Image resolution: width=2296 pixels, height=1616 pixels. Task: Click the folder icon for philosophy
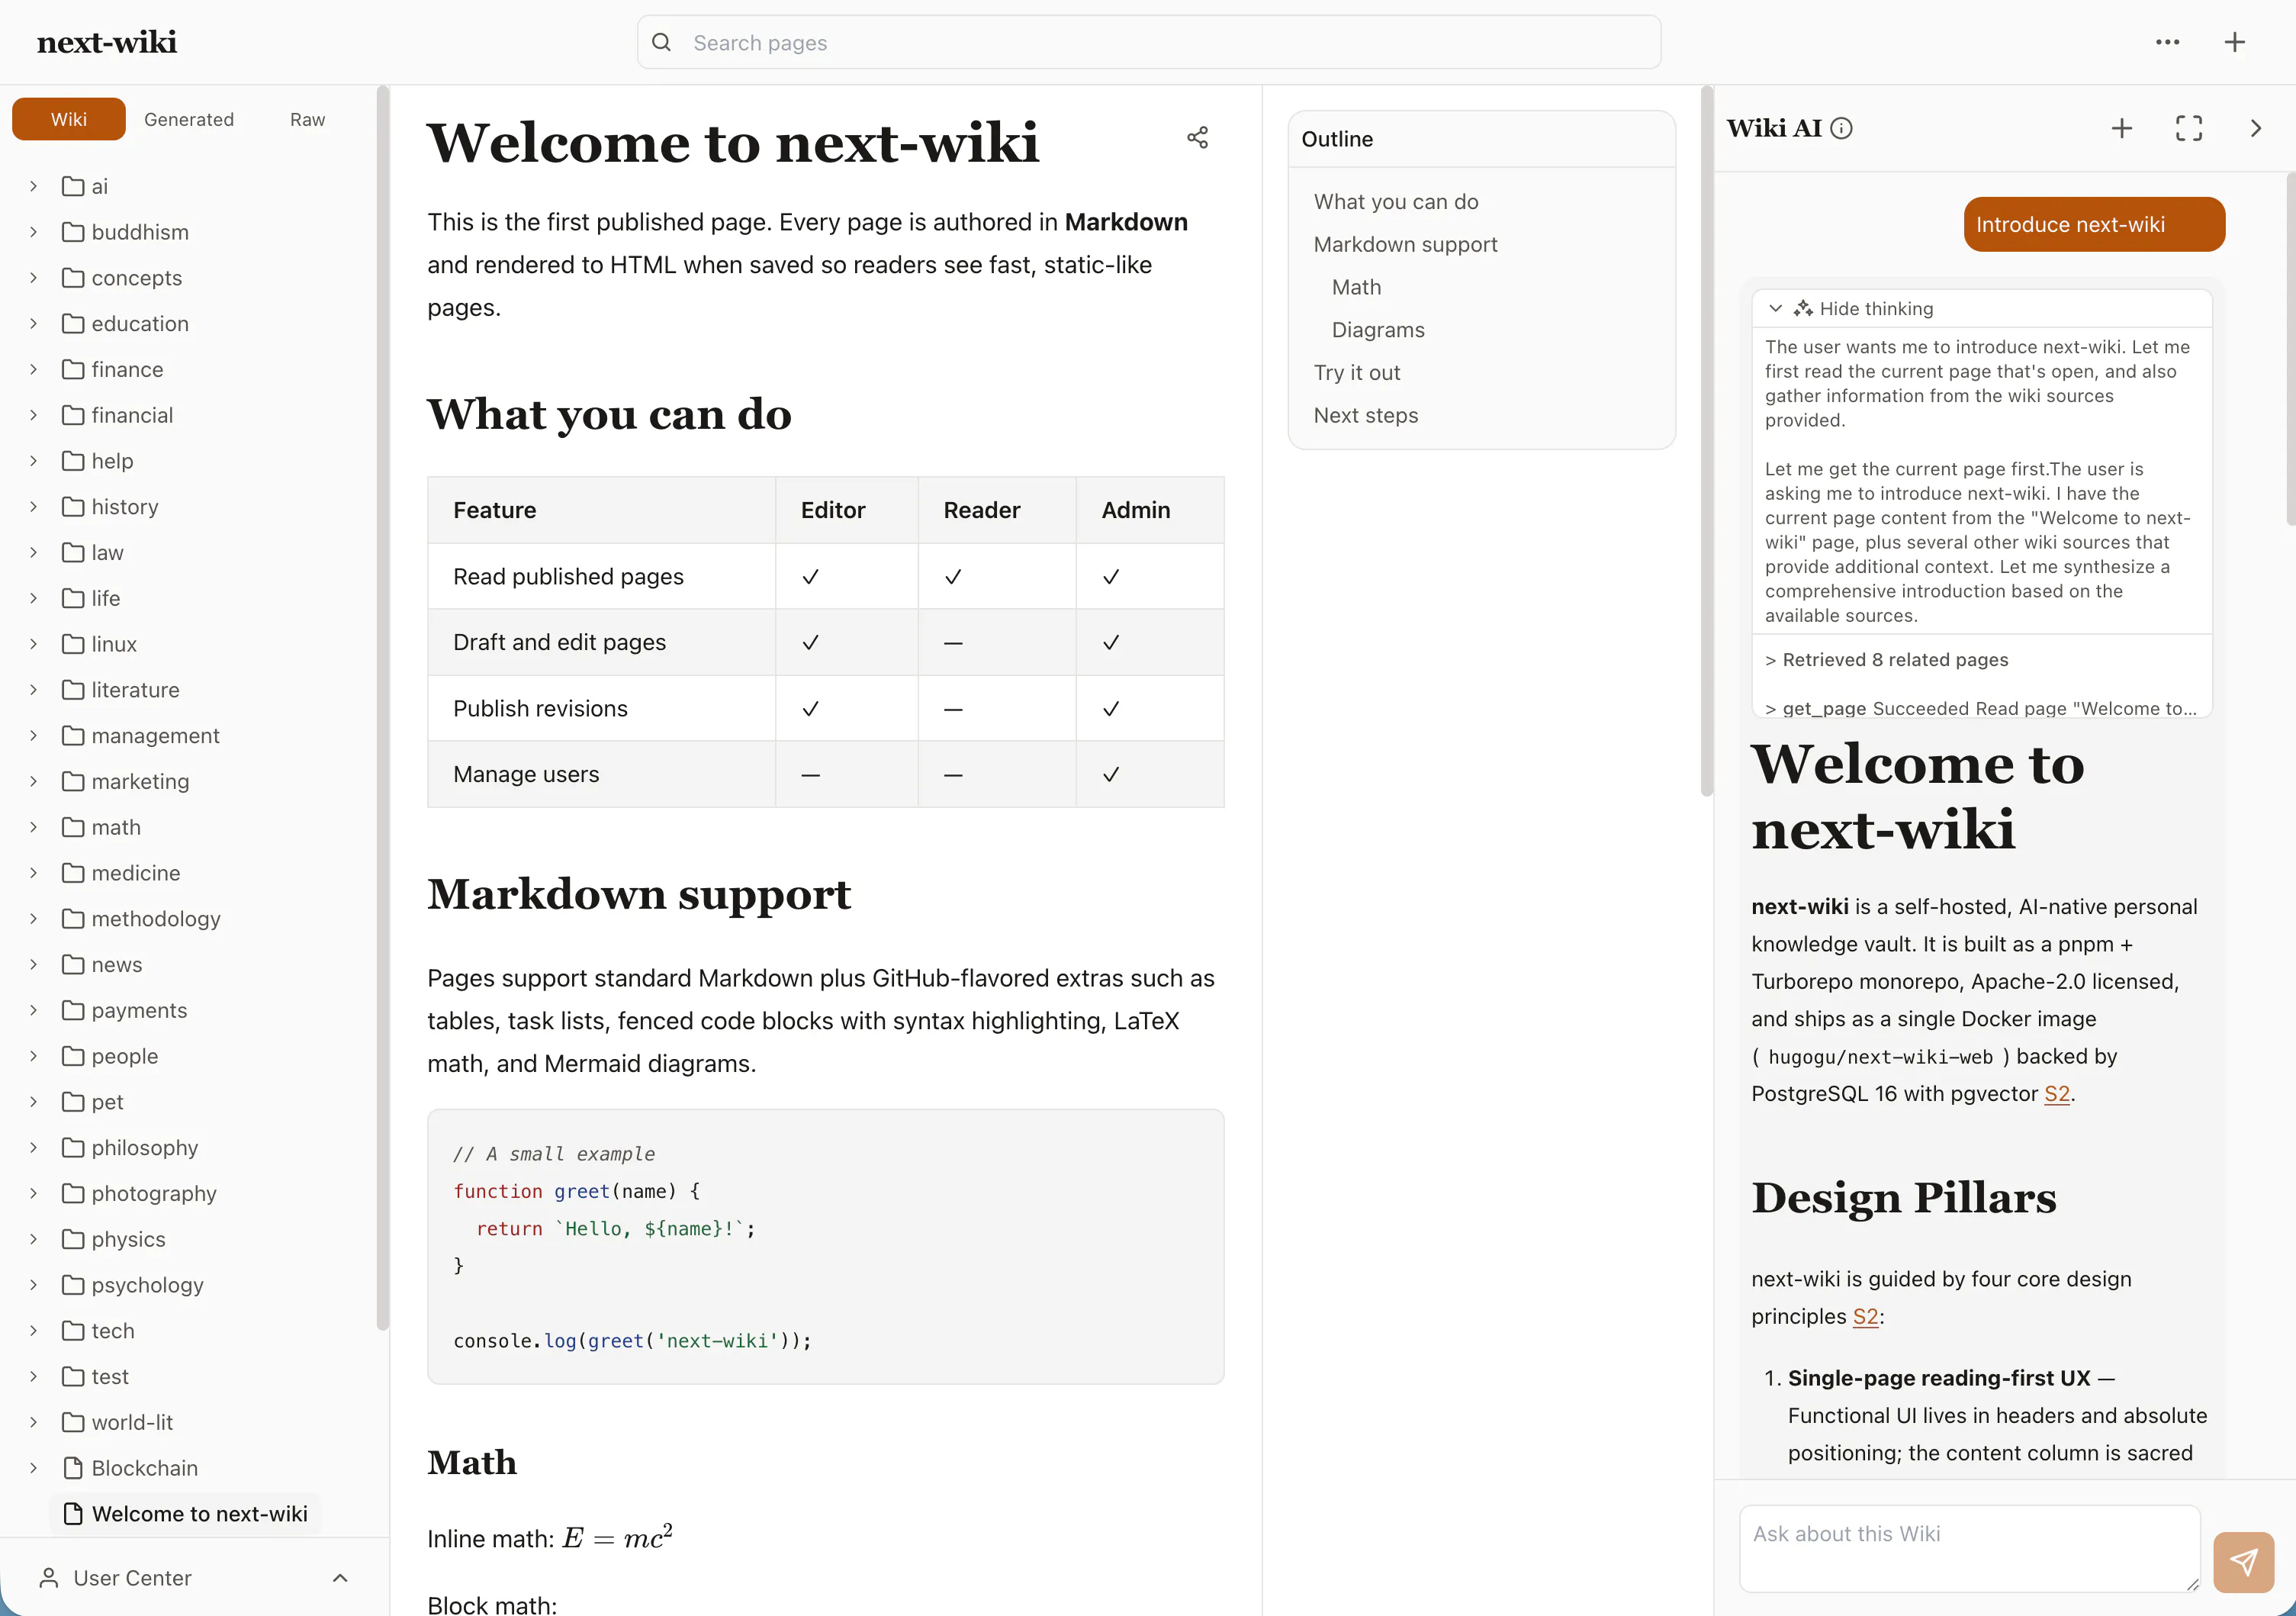coord(73,1148)
